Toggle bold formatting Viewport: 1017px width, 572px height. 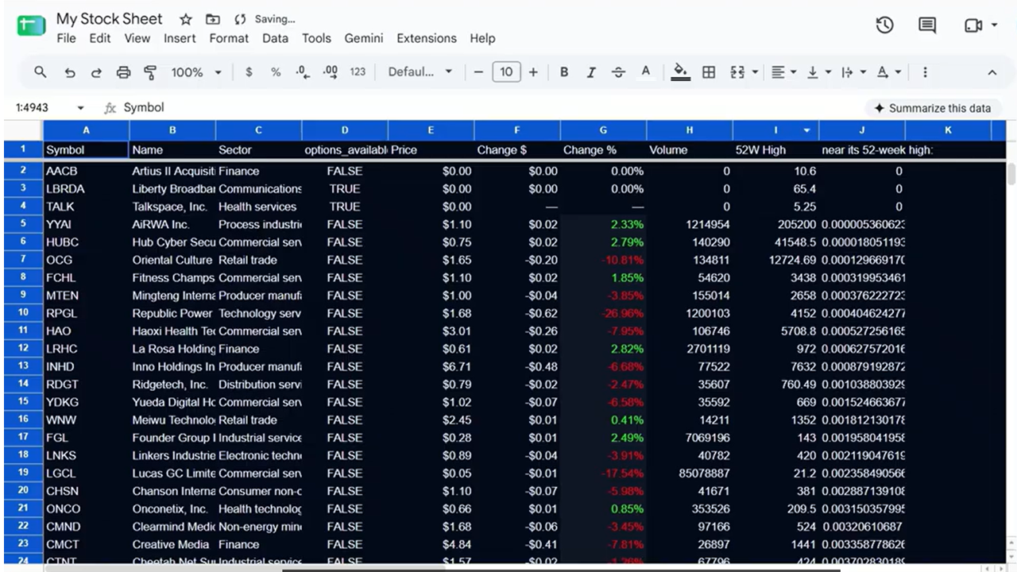click(x=564, y=72)
